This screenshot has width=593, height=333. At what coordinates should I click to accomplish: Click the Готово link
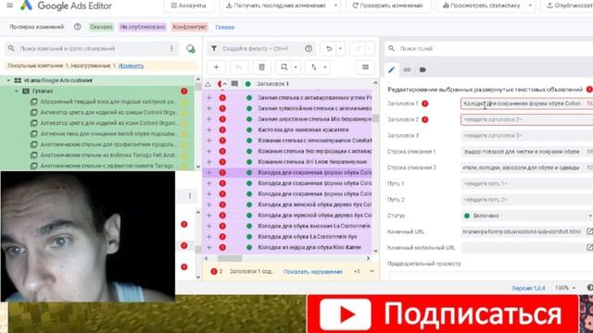(x=224, y=27)
